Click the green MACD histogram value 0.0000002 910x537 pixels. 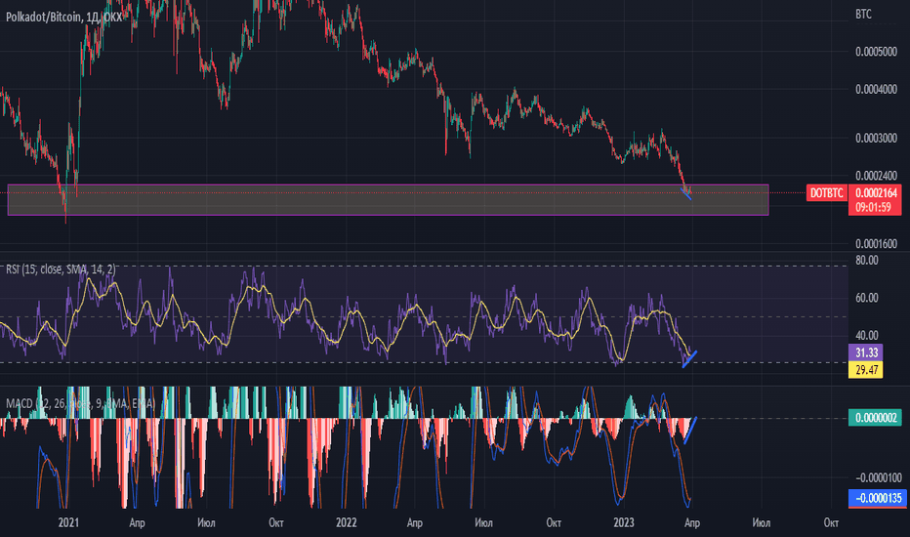(876, 418)
